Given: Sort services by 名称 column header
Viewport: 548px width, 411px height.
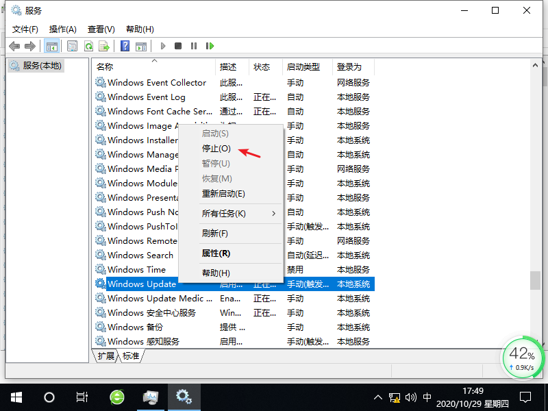Looking at the screenshot, I should 105,66.
